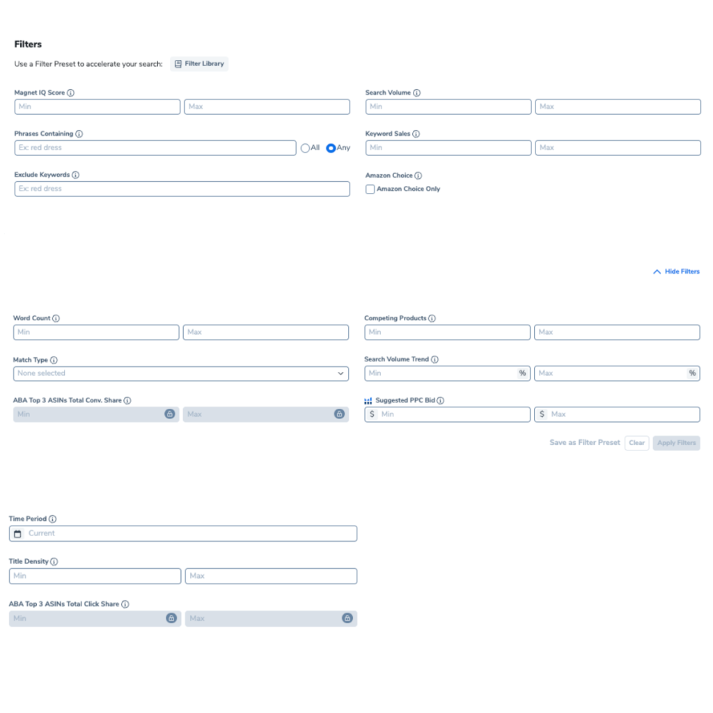Click Save as Filter Preset link
Screen dimensions: 713x713
[584, 443]
